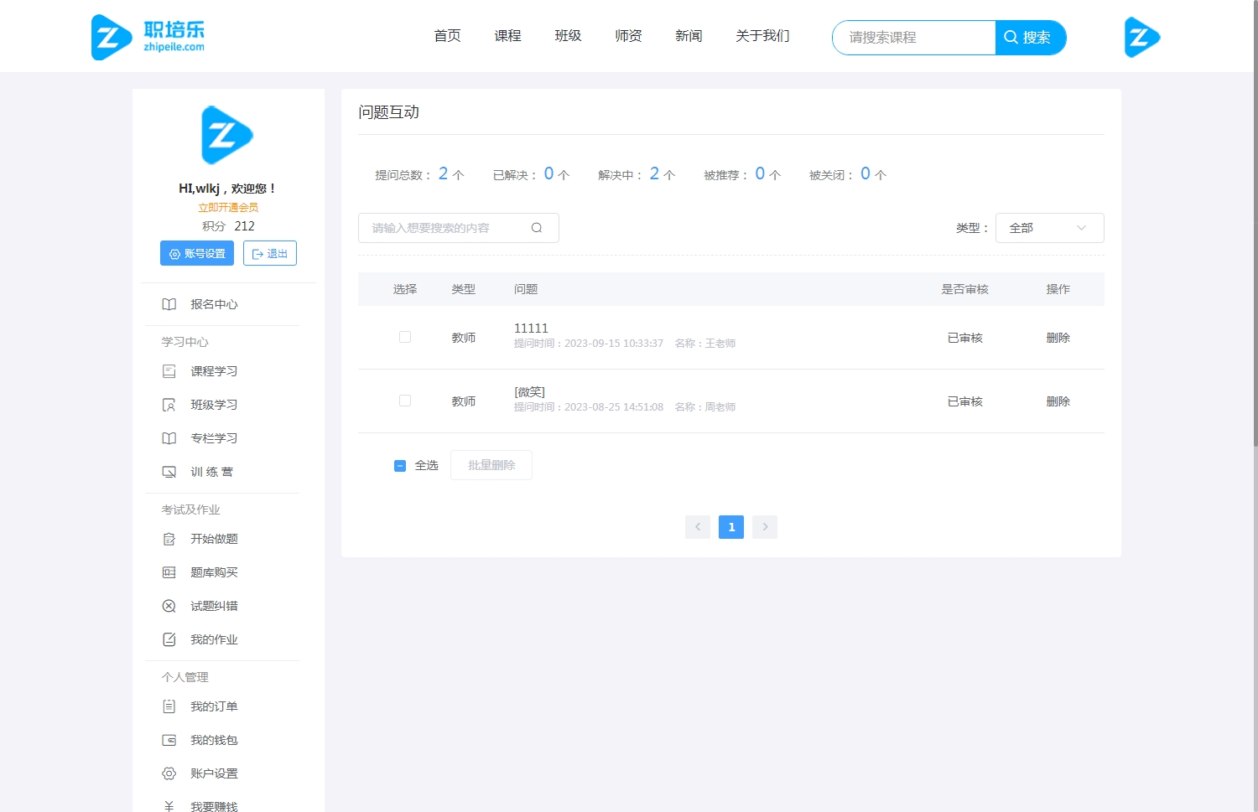Image resolution: width=1258 pixels, height=812 pixels.
Task: Delete the [微笑] question row
Action: 1058,401
